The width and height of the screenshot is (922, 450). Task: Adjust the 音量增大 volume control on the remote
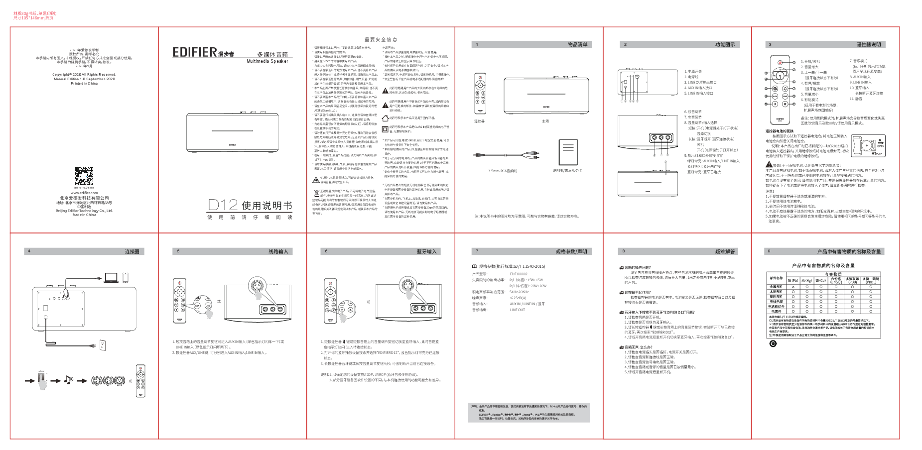(780, 70)
